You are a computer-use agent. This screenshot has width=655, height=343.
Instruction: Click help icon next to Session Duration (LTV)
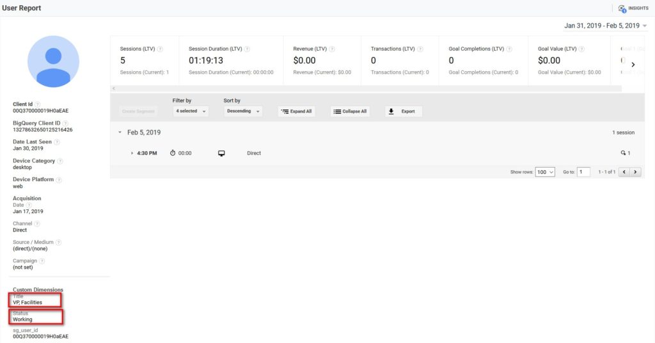tap(247, 49)
